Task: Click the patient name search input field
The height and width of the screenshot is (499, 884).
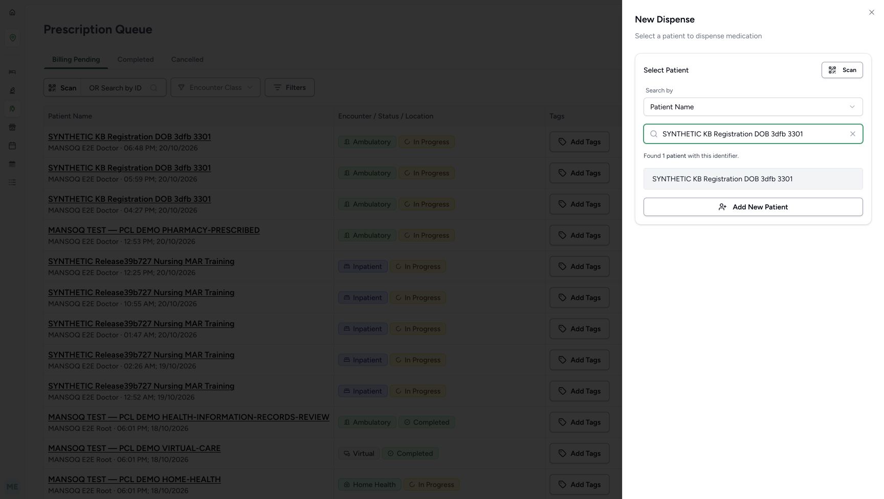Action: (753, 134)
